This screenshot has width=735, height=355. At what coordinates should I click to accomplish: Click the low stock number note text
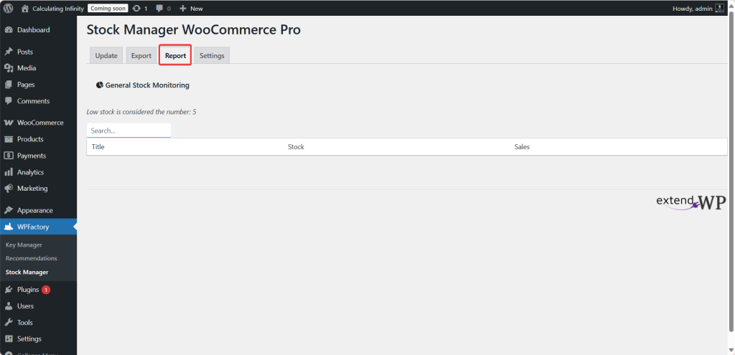(x=141, y=112)
